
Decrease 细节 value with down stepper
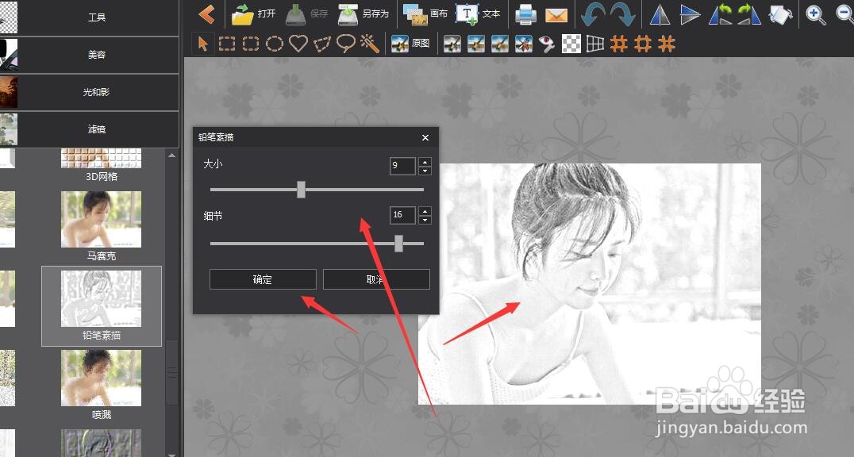[x=425, y=220]
